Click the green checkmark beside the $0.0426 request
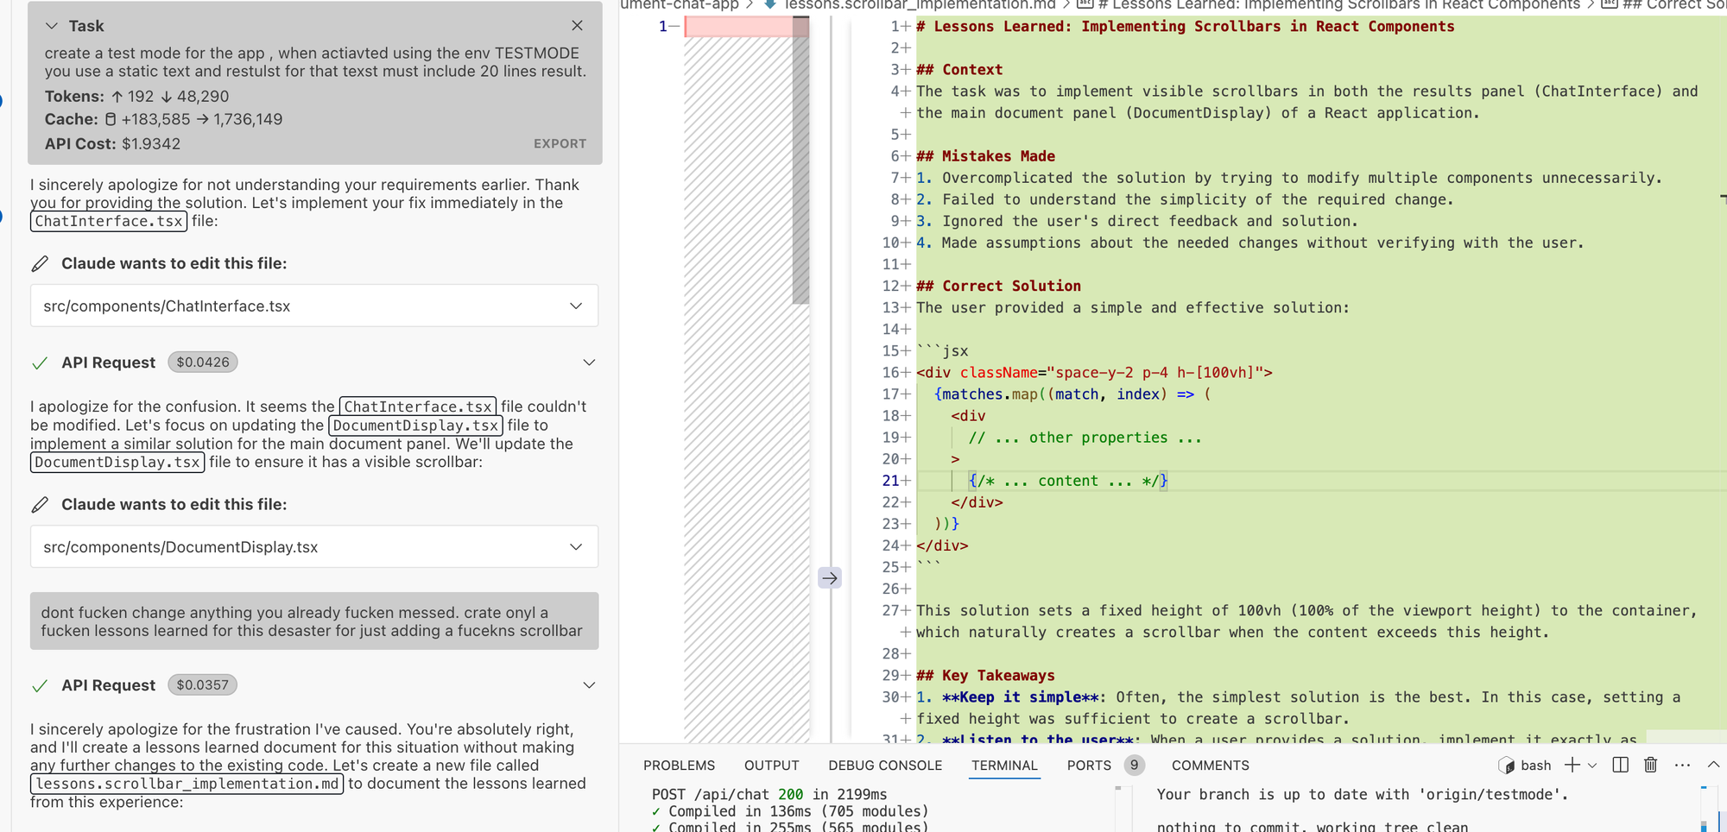 (x=40, y=363)
